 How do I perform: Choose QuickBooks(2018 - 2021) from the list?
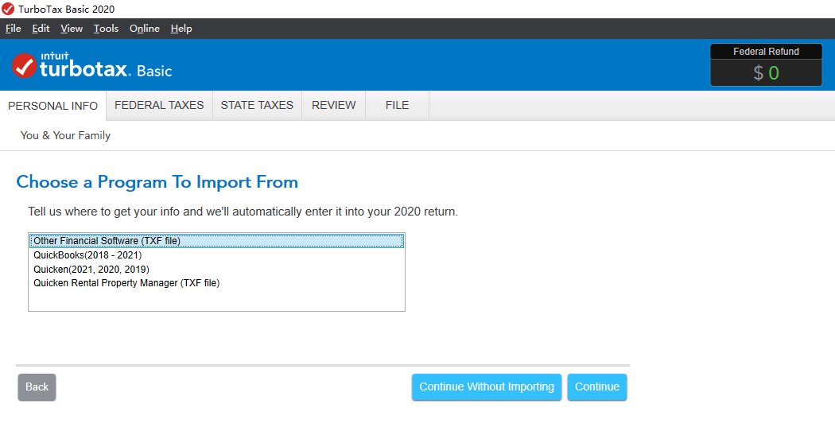tap(87, 255)
